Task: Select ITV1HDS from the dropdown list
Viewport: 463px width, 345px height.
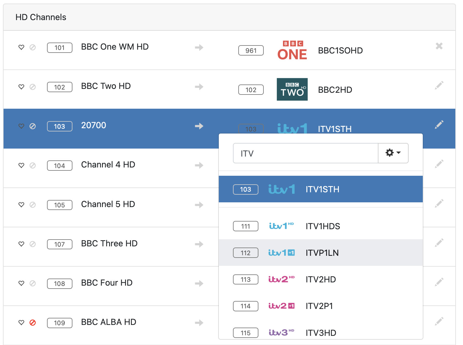Action: [x=323, y=226]
